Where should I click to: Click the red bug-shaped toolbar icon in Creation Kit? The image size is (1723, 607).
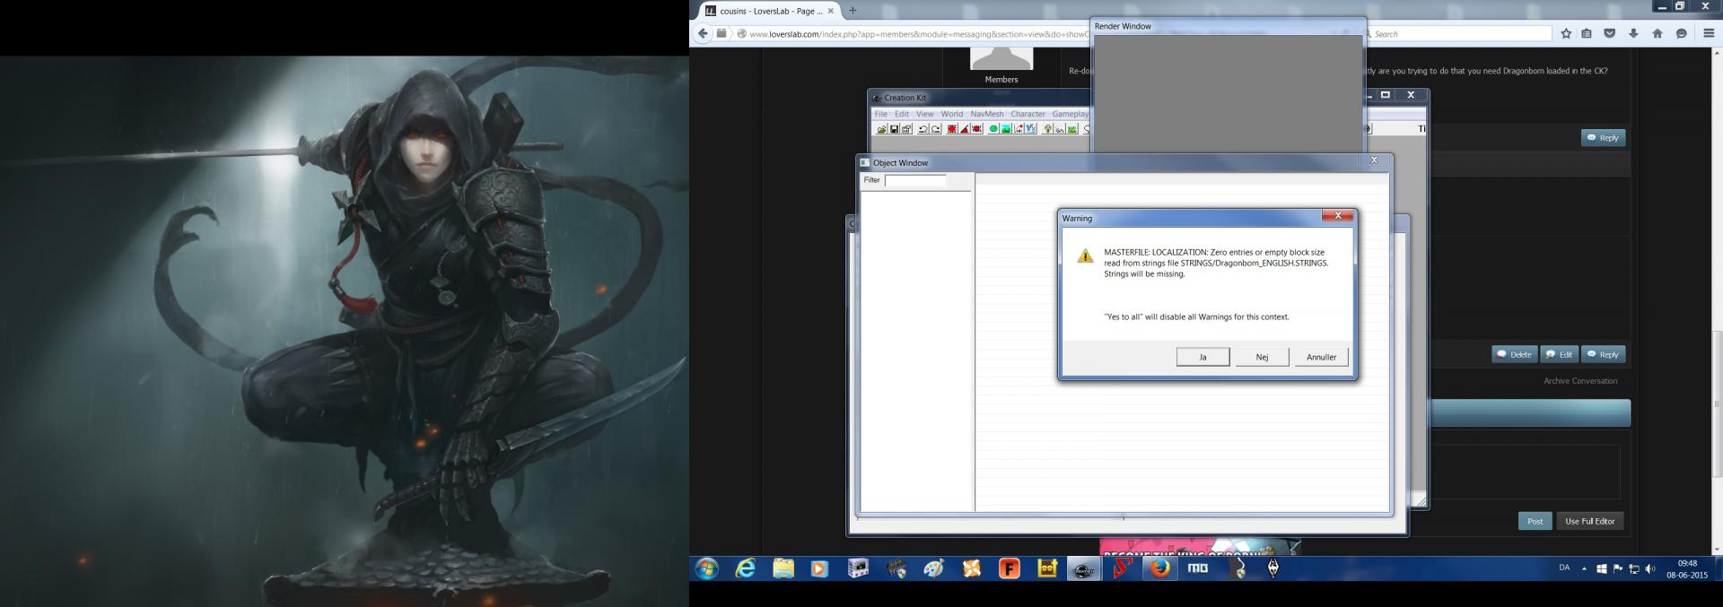coord(976,129)
